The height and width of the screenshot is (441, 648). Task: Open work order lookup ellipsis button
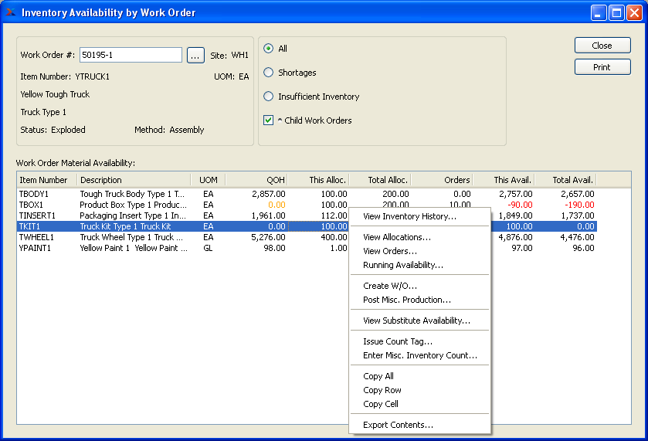click(x=195, y=55)
